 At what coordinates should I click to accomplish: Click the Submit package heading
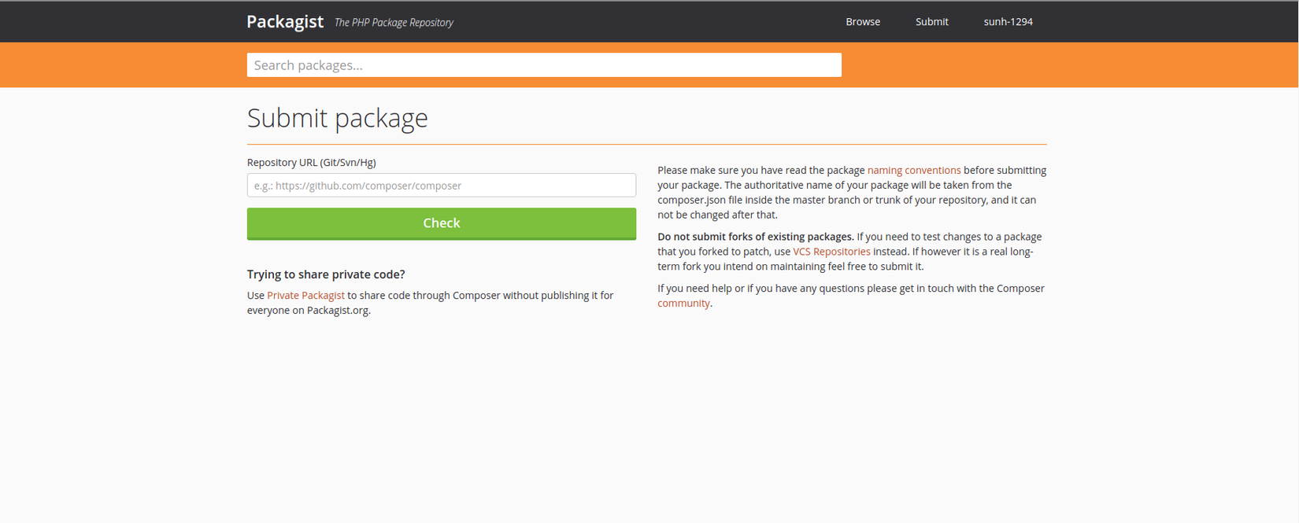(x=338, y=118)
